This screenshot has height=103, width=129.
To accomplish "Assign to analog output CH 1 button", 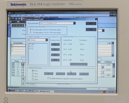I will [55, 44].
